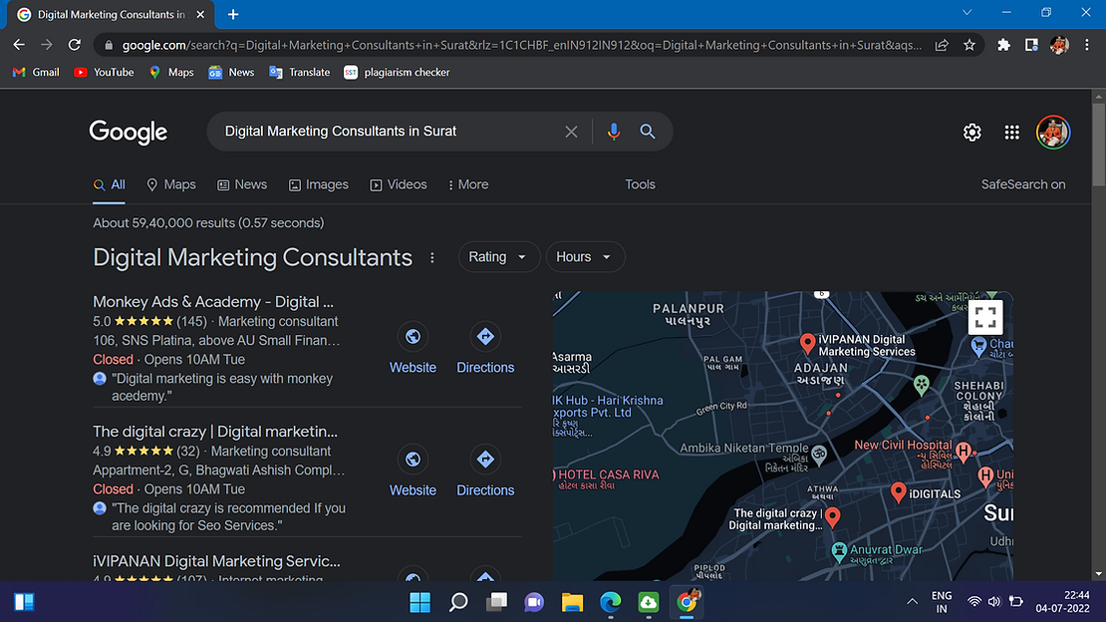This screenshot has height=622, width=1106.
Task: Click the voice search microphone icon
Action: [614, 132]
